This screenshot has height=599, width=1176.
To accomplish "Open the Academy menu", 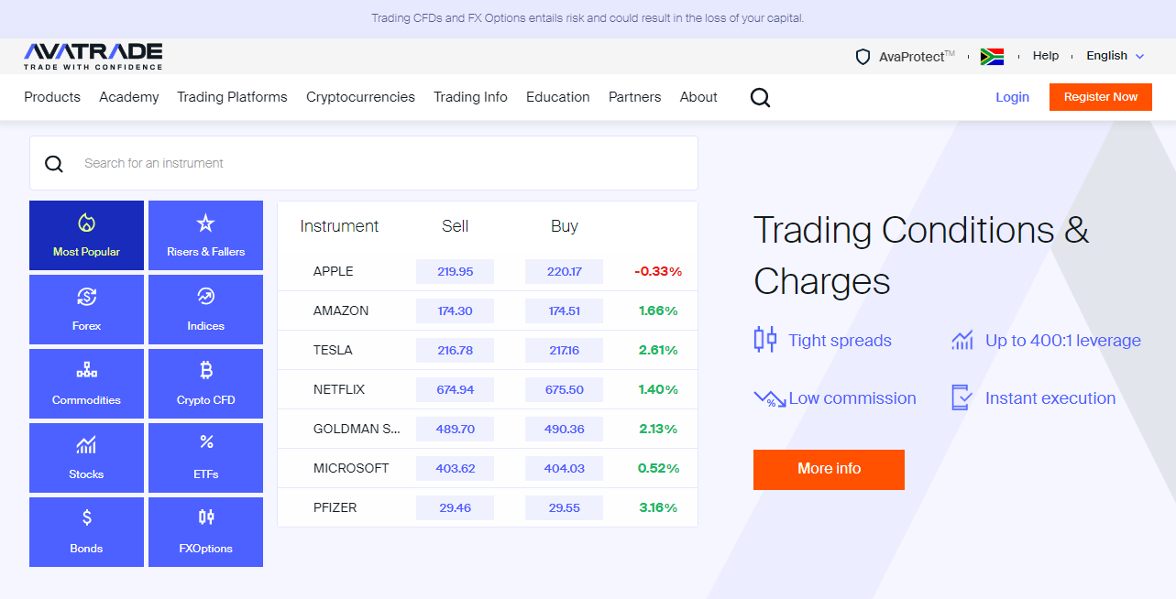I will point(129,97).
